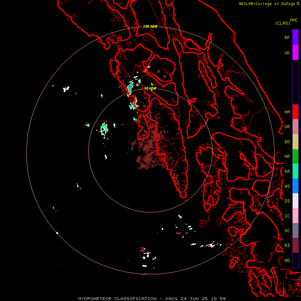This screenshot has width=301, height=301.
Task: Click the Hydrometeor Classification KACG timestamp caption
Action: coord(152,299)
